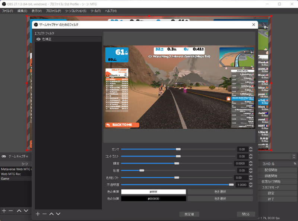
Task: Open the ヘルプ(H) menu
Action: coord(111,11)
